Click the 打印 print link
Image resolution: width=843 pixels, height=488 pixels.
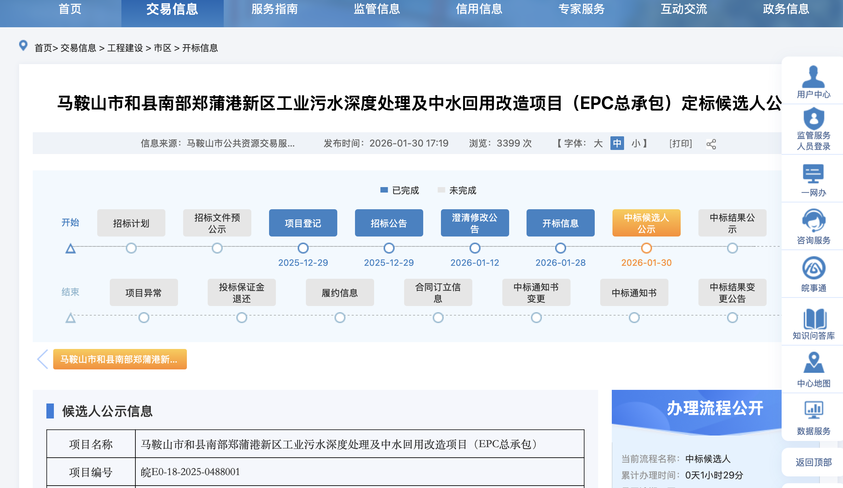point(681,143)
